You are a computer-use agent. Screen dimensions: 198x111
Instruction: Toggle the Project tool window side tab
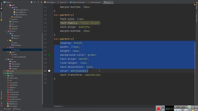click(x=1, y=6)
